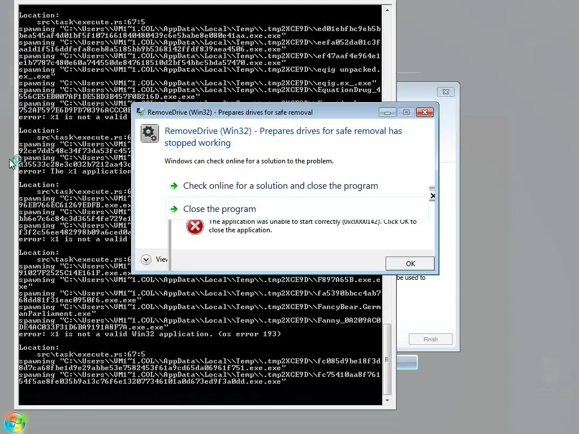Minimize the RemoveDrive error dialog
Screen dimensions: 579x434
coord(387,112)
